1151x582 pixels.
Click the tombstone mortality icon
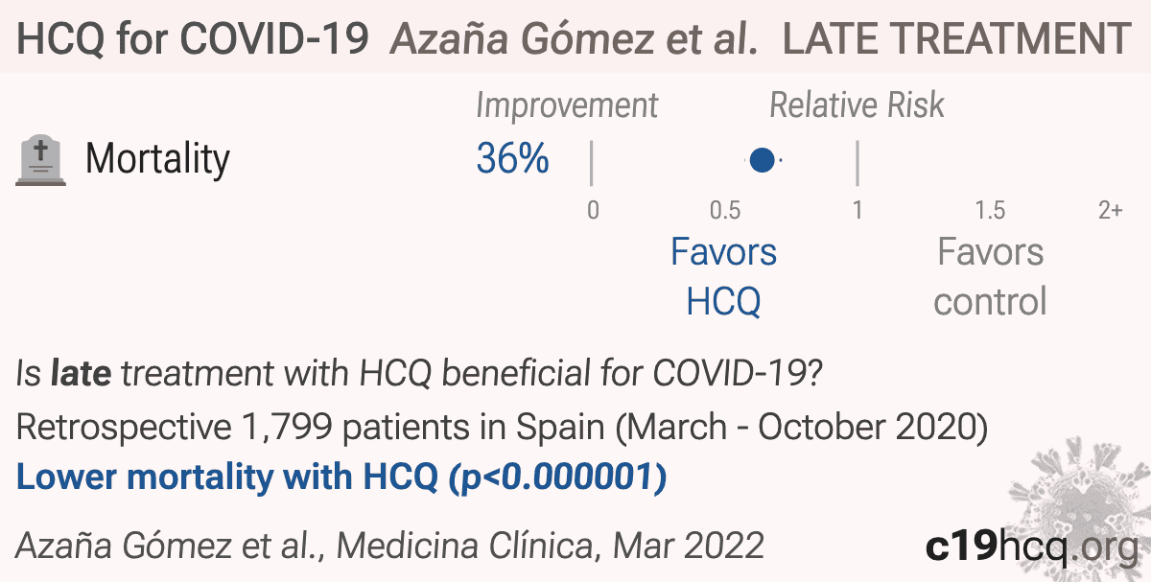click(41, 160)
